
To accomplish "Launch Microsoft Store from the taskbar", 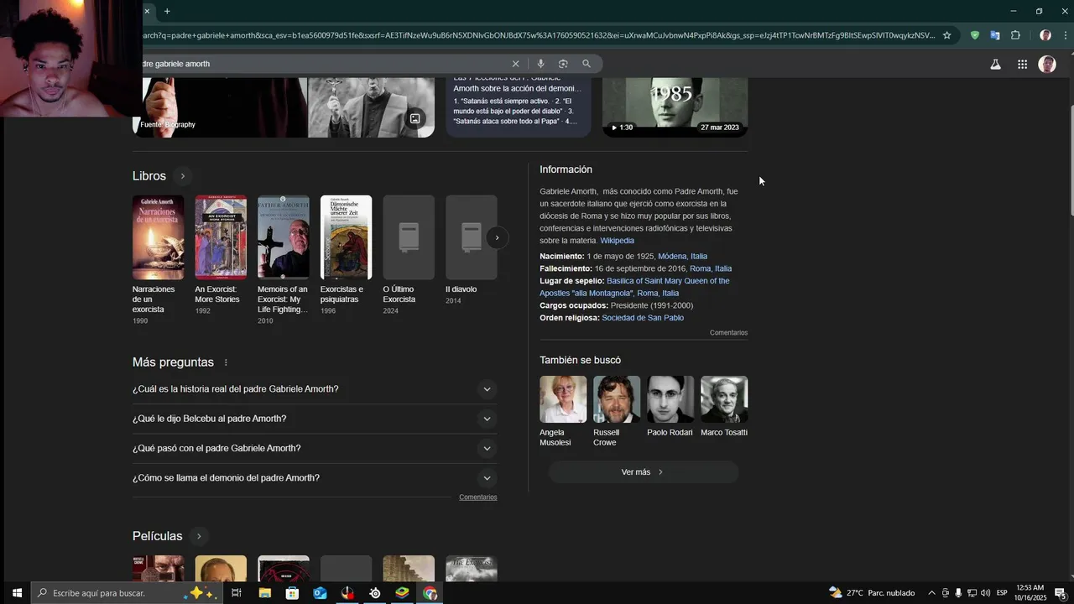I will (292, 593).
